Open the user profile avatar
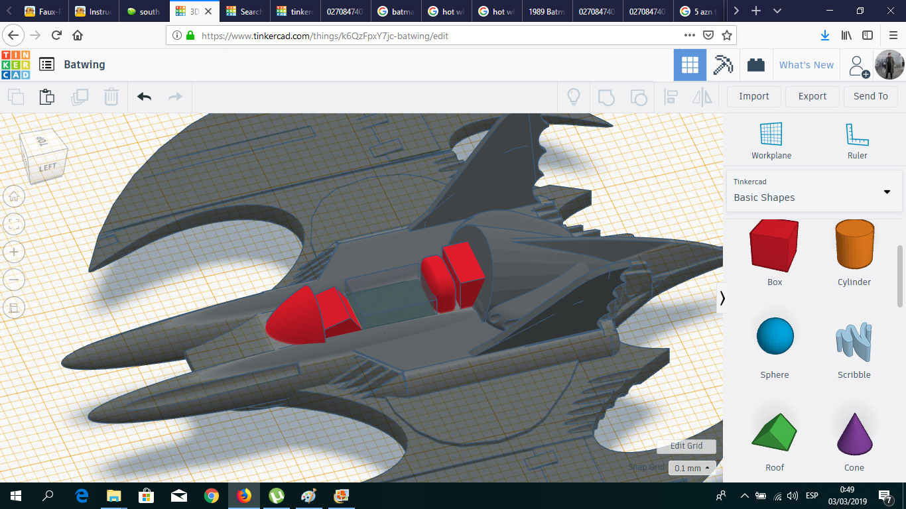This screenshot has width=906, height=509. tap(889, 65)
